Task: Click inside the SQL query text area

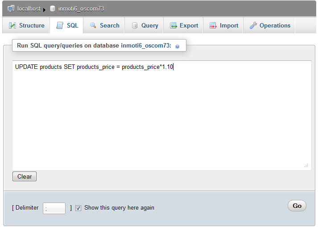Action: pos(161,115)
